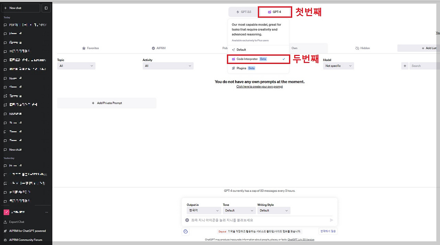Click the 번역해서 질문 button
The width and height of the screenshot is (440, 245).
[328, 231]
